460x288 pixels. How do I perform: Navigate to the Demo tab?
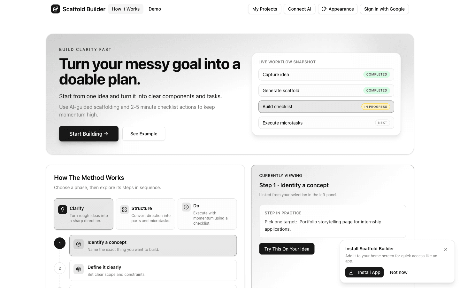point(155,9)
